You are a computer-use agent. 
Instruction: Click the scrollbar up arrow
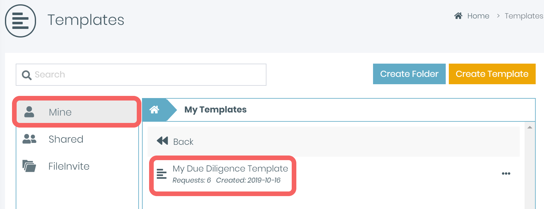pos(530,127)
